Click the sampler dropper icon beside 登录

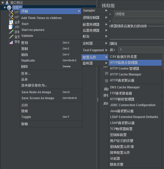[x=11, y=37]
